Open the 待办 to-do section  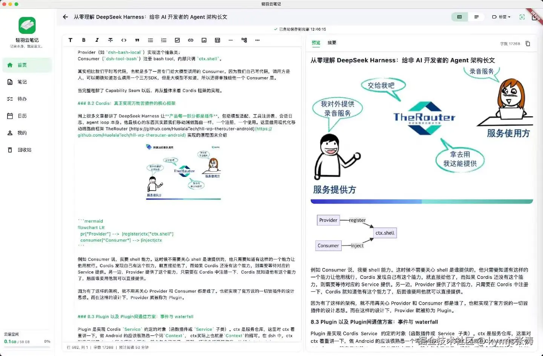(27, 99)
